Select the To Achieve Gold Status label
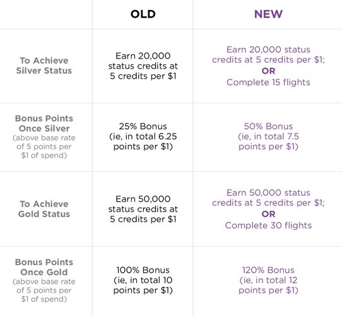The height and width of the screenshot is (318, 347). [44, 209]
